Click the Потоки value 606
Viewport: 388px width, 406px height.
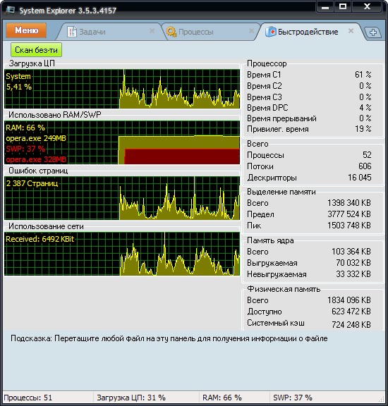(365, 166)
